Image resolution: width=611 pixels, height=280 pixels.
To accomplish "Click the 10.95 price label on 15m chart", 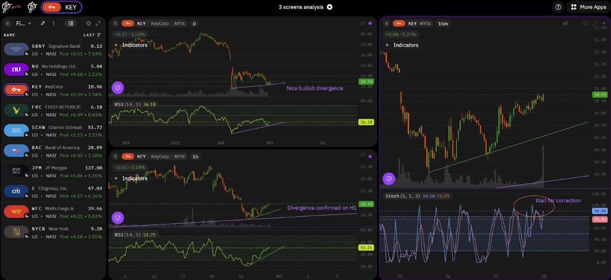I will coord(601,94).
